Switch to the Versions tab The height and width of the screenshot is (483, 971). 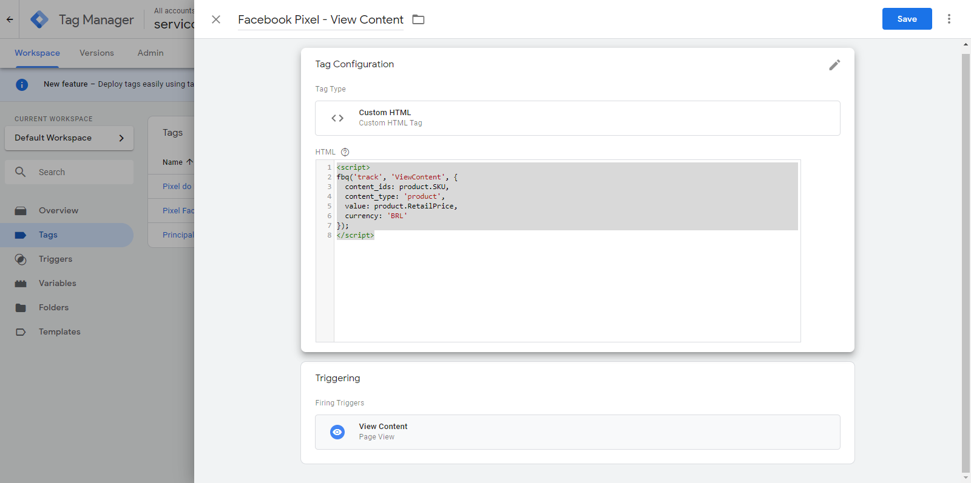point(96,53)
